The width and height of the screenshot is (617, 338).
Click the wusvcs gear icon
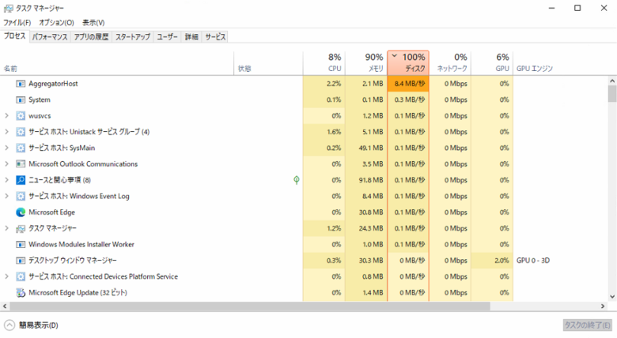21,116
